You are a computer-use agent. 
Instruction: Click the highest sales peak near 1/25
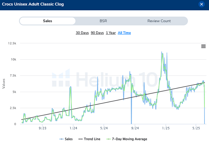[x=162, y=52]
